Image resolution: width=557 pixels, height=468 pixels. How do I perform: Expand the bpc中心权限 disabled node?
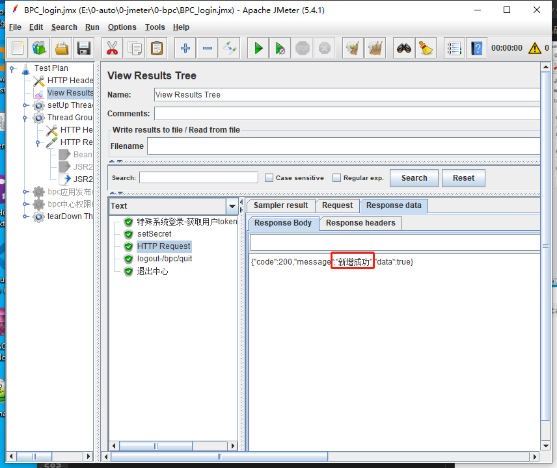[25, 204]
